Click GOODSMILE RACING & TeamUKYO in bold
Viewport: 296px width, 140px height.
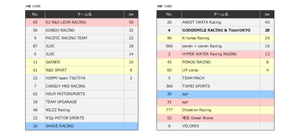(x=216, y=30)
